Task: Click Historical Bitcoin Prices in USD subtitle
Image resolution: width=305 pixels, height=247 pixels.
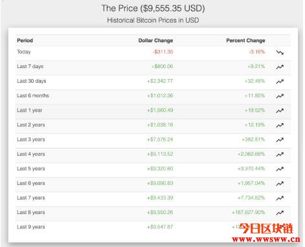Action: [x=153, y=20]
